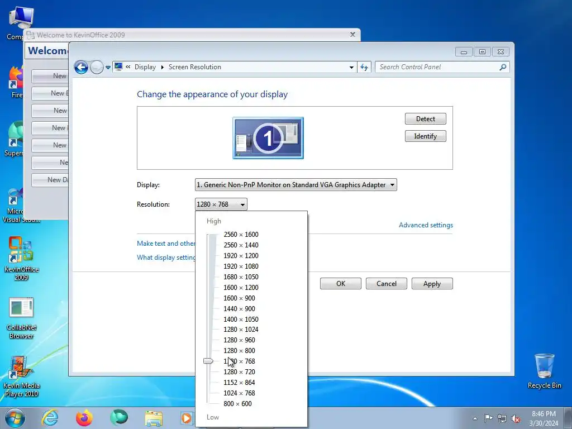The height and width of the screenshot is (429, 572).
Task: Click the search magnifier in Control Panel
Action: (x=503, y=67)
